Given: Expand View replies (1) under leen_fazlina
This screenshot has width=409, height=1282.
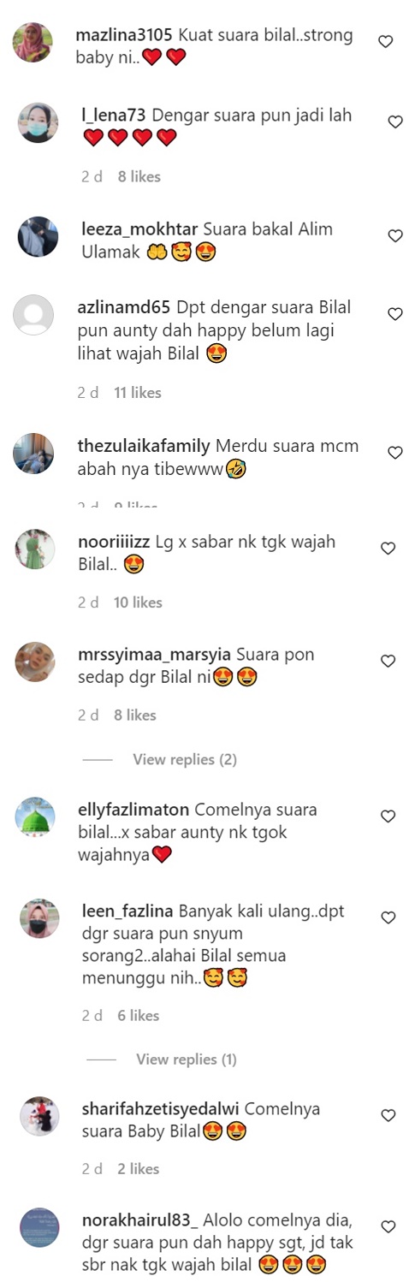Looking at the screenshot, I should tap(187, 1059).
